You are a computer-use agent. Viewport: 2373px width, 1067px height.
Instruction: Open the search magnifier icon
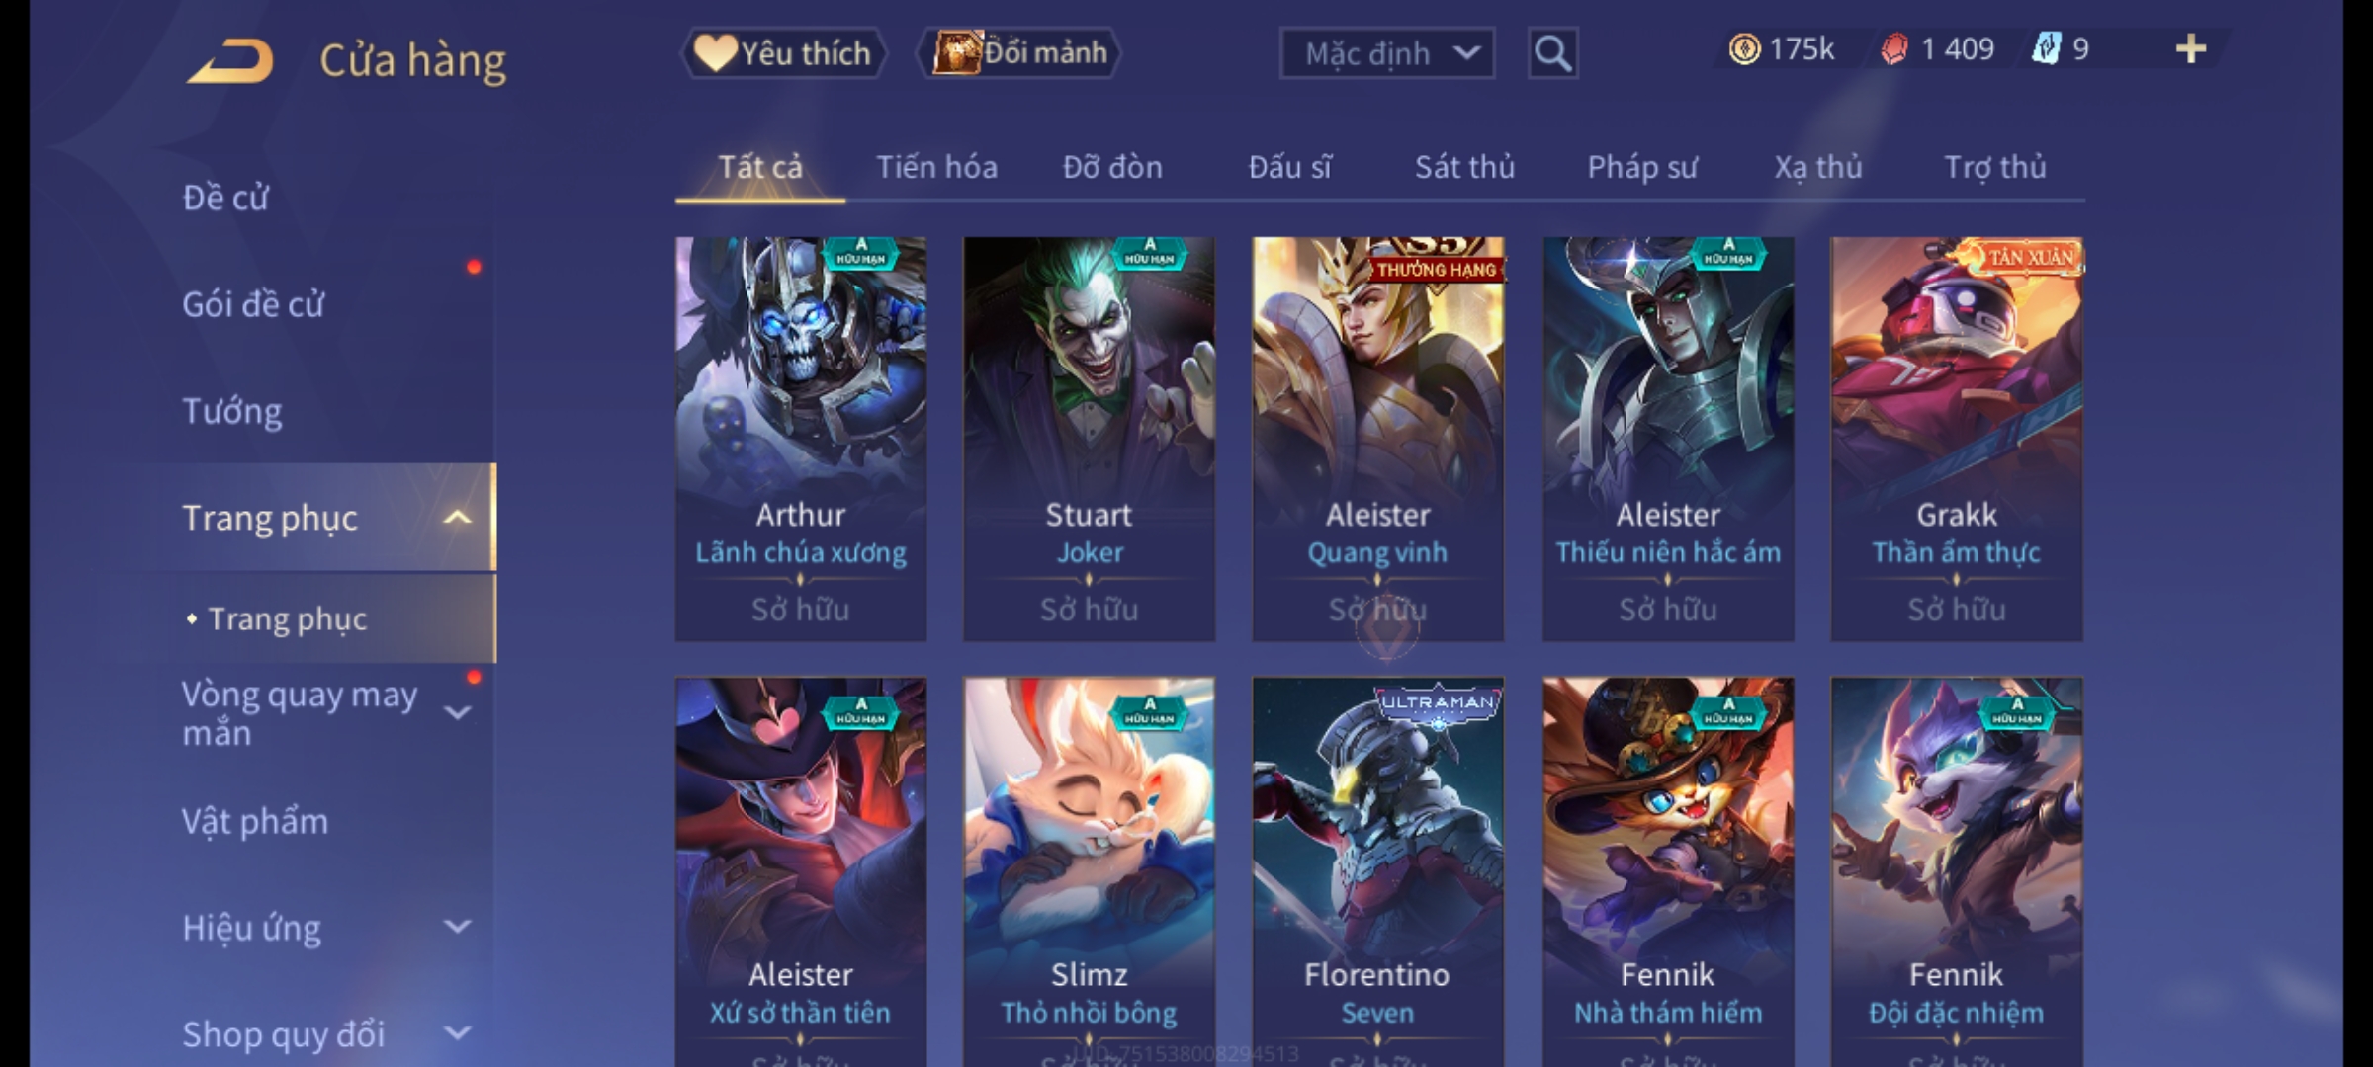(1552, 53)
